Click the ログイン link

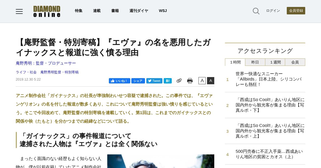coord(273,11)
